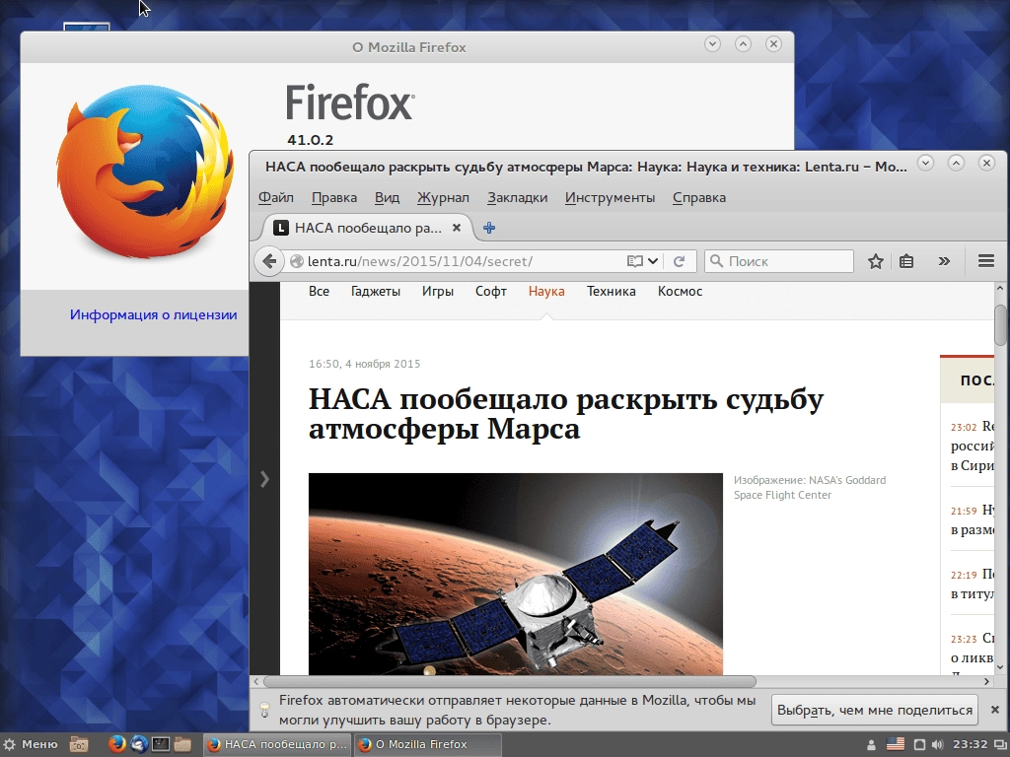
Task: Click the globe site identity icon
Action: coord(296,261)
